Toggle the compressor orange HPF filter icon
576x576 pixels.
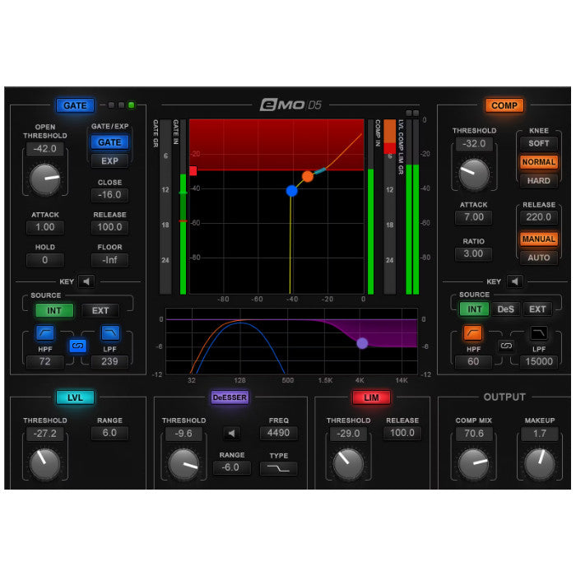tap(473, 332)
